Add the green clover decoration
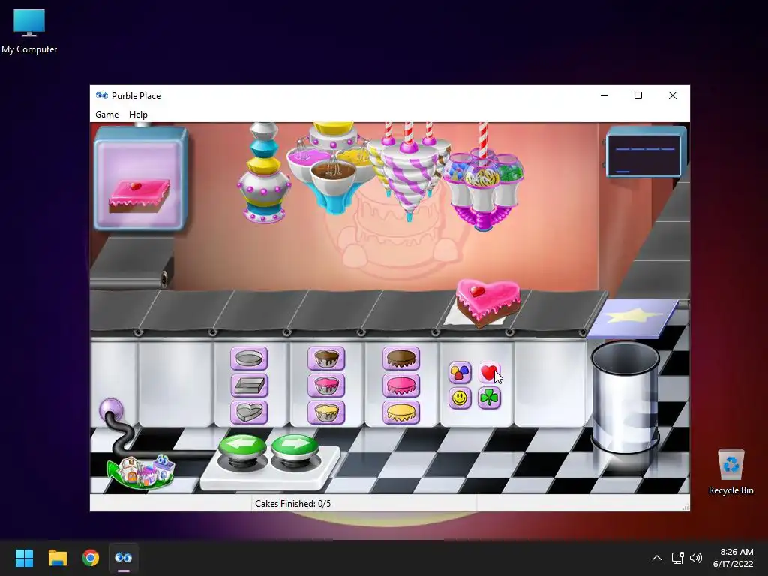The width and height of the screenshot is (768, 576). (x=489, y=397)
